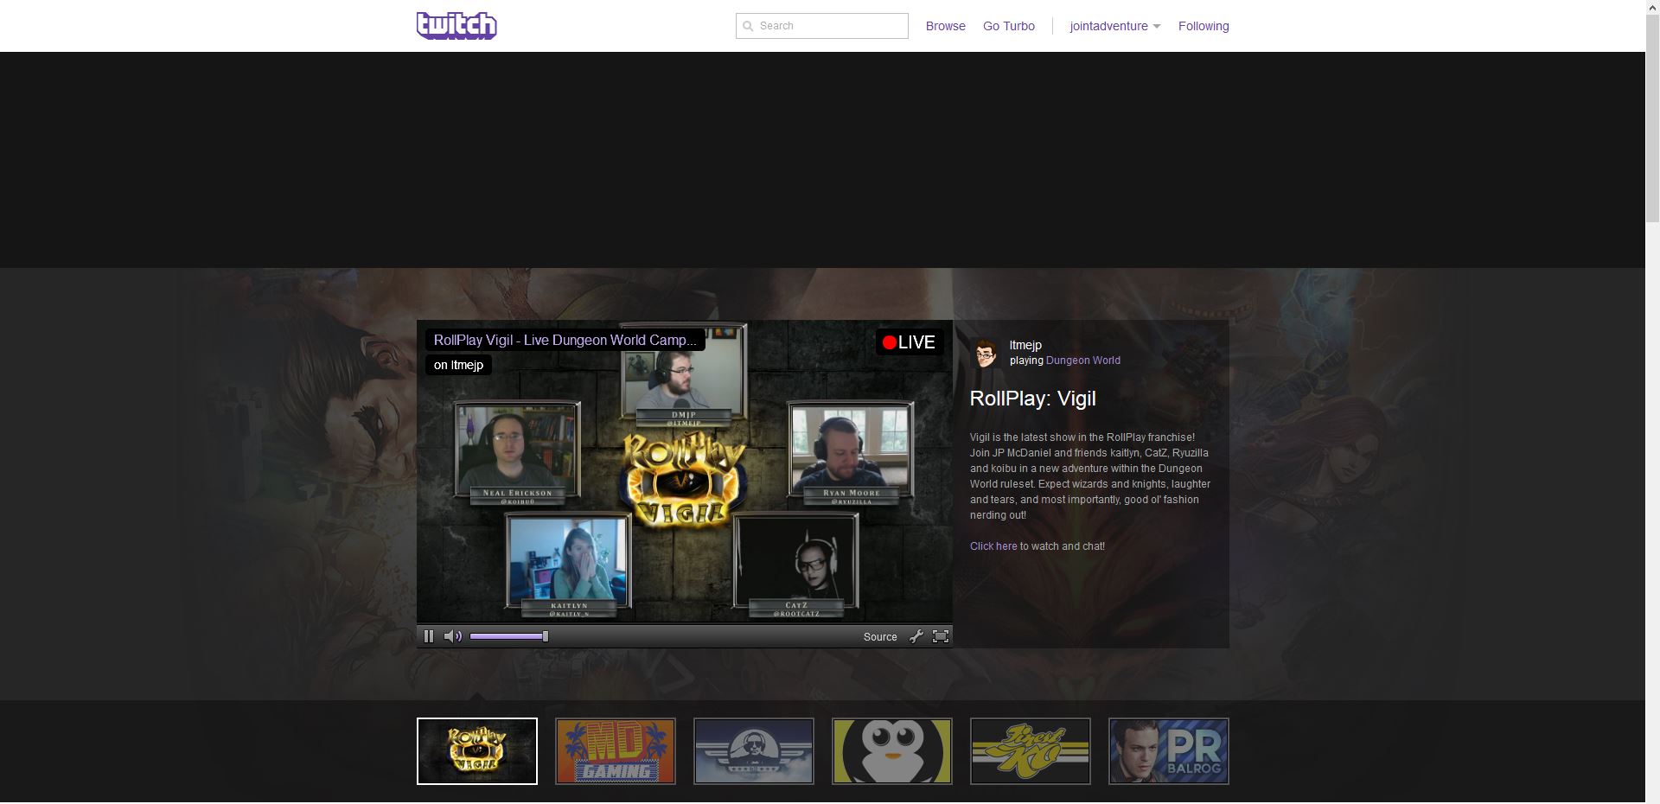Focus the Search input field

click(821, 26)
